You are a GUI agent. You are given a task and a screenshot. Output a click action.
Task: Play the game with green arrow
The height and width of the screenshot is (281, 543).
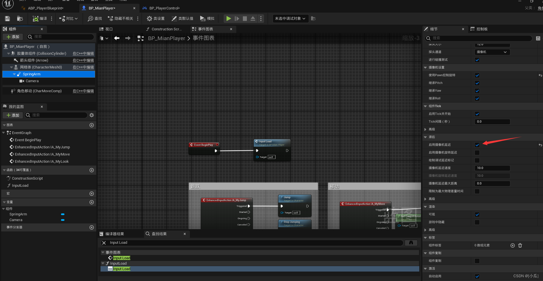coord(229,19)
